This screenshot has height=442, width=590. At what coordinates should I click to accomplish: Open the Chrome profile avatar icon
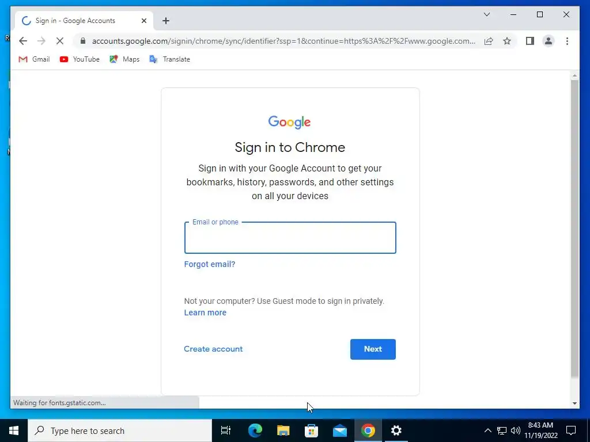pyautogui.click(x=549, y=41)
